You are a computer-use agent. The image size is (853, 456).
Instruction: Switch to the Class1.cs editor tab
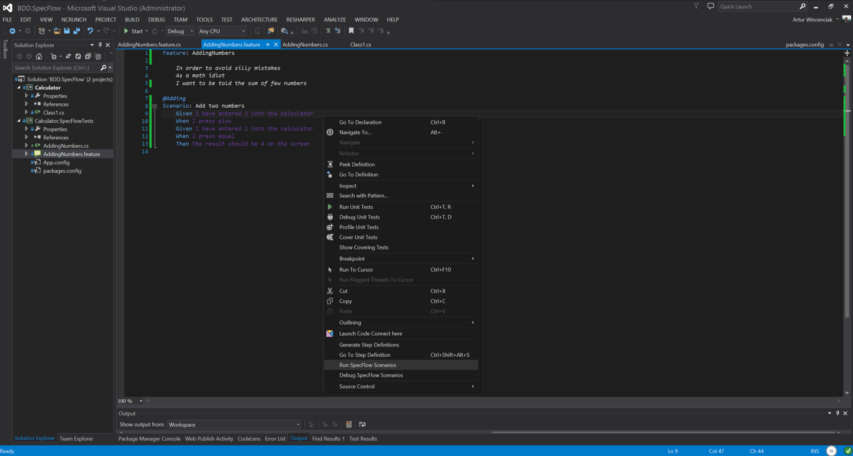(360, 45)
